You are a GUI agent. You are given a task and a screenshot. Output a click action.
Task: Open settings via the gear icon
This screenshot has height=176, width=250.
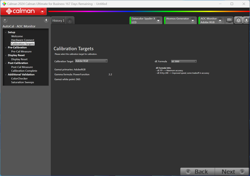238,20
